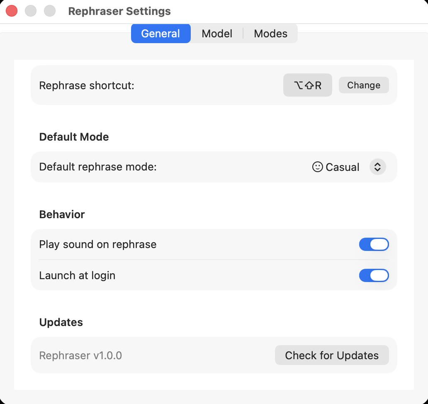Select the General tab

pyautogui.click(x=160, y=34)
